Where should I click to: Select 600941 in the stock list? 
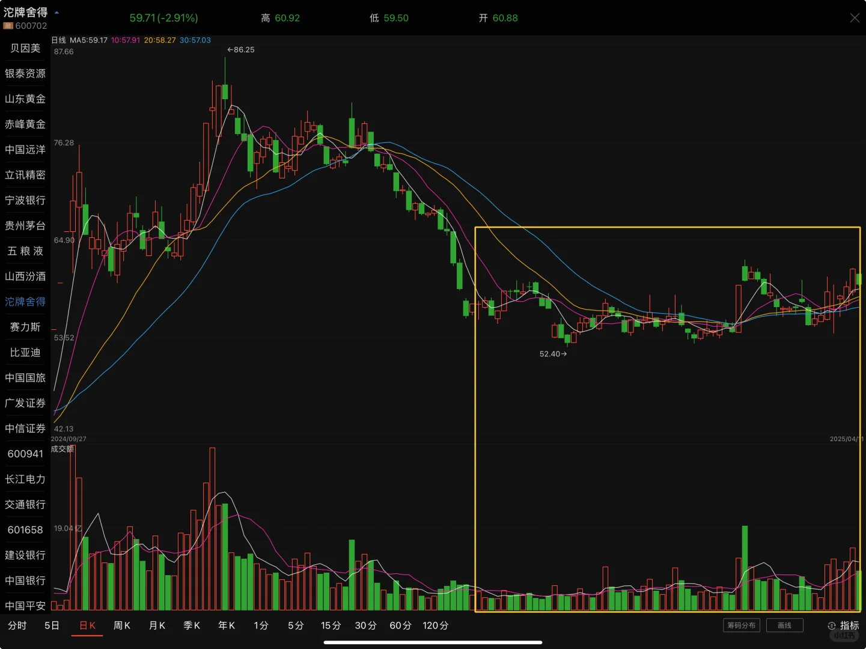(x=25, y=454)
